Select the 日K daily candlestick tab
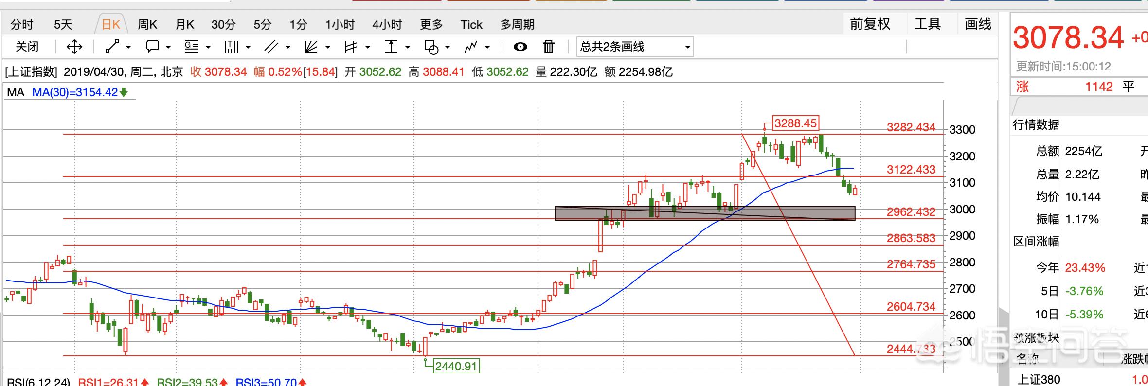Viewport: 1148px width, 386px height. point(111,24)
